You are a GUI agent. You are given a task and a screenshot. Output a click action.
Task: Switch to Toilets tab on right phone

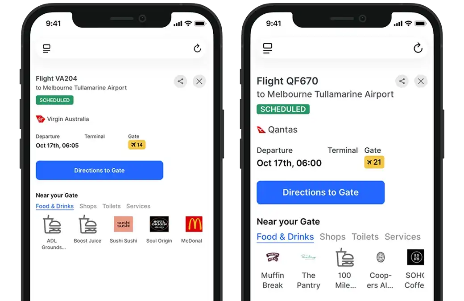[x=365, y=236]
